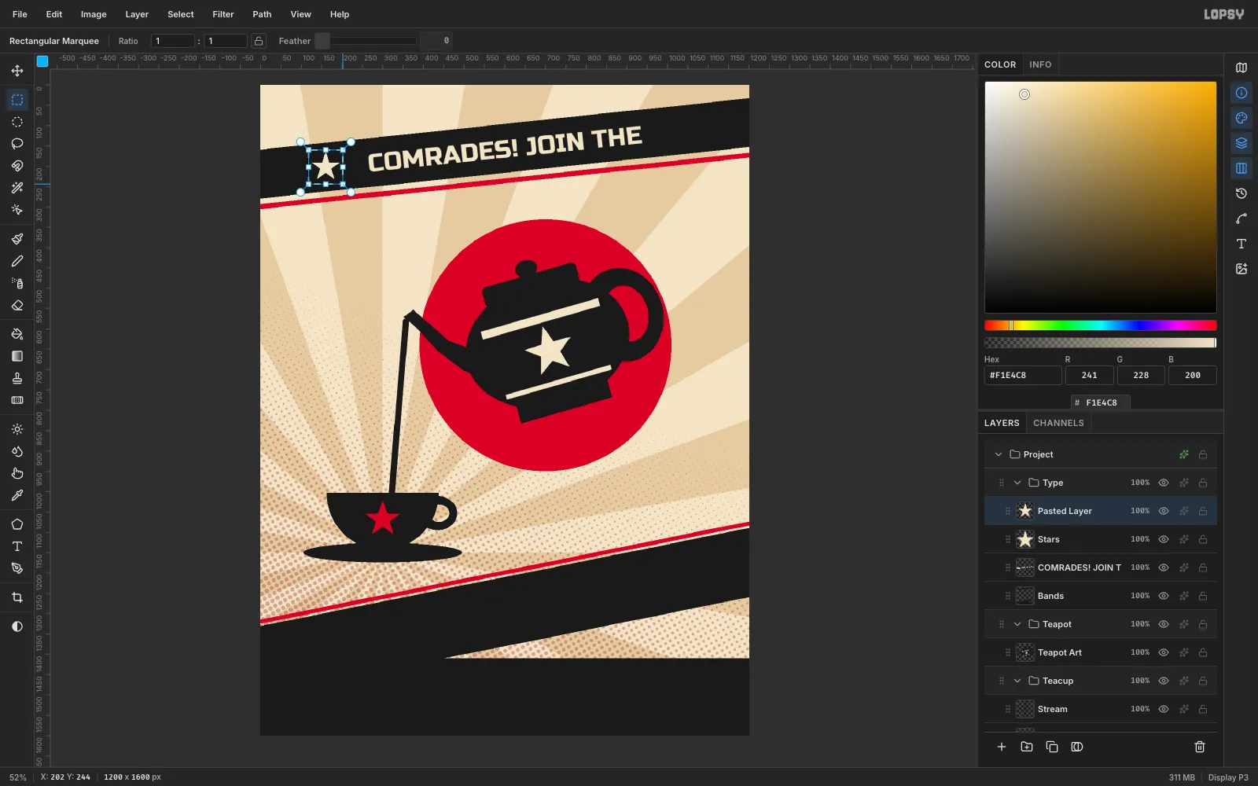Select the Crop tool
This screenshot has height=786, width=1258.
(x=17, y=597)
